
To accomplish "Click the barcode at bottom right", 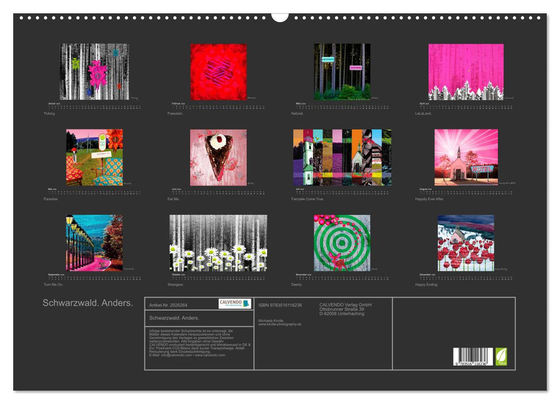I will click(x=473, y=356).
